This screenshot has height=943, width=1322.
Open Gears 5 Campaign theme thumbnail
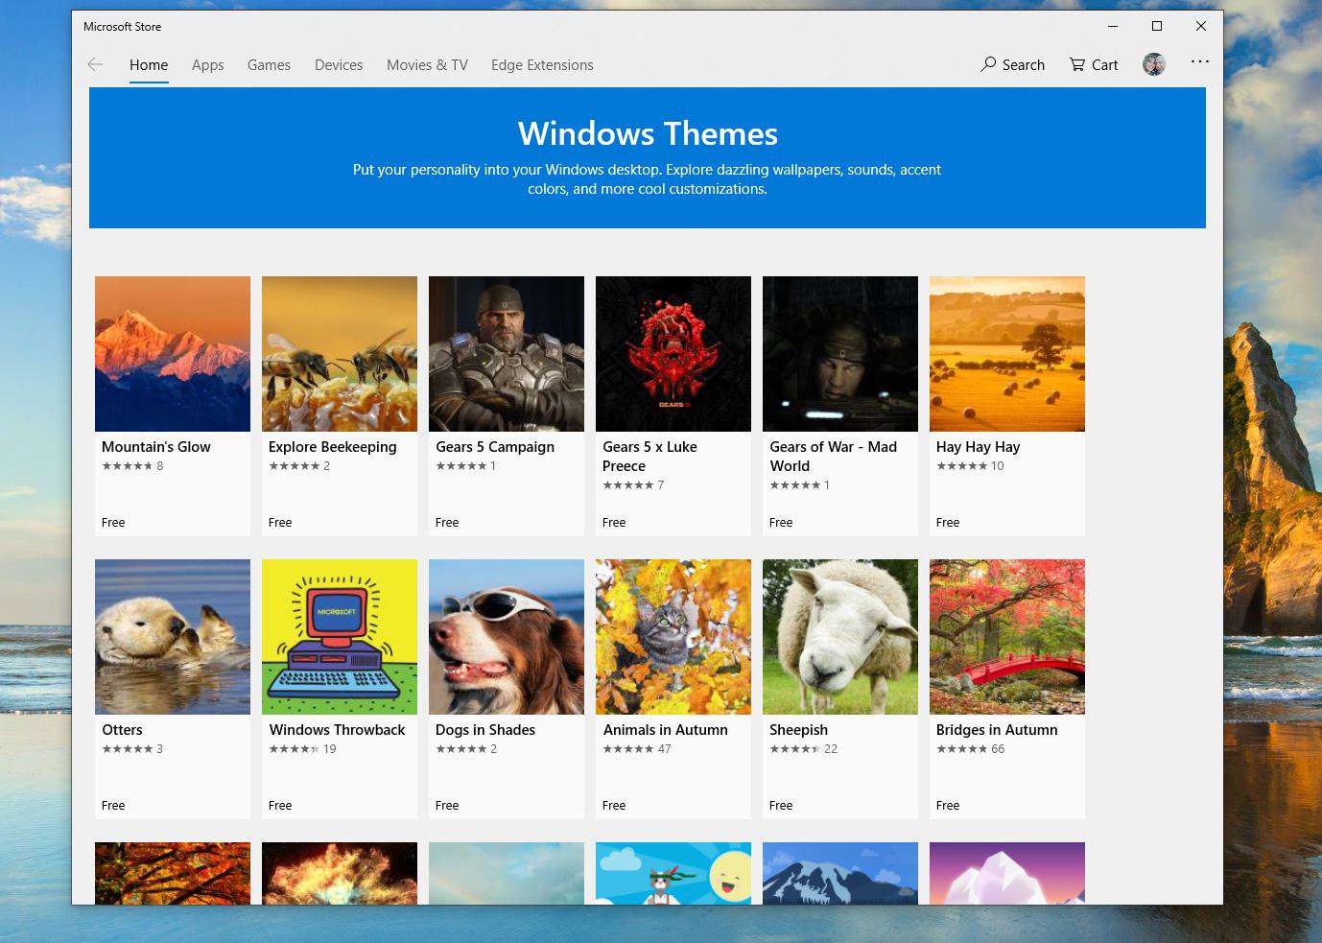click(507, 354)
